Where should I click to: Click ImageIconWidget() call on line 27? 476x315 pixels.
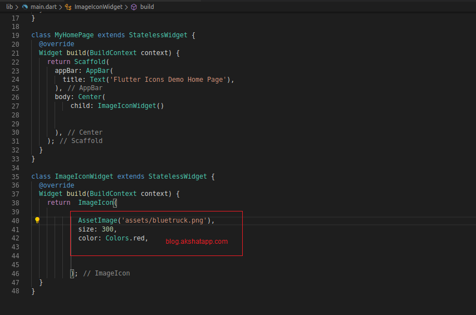click(x=130, y=106)
